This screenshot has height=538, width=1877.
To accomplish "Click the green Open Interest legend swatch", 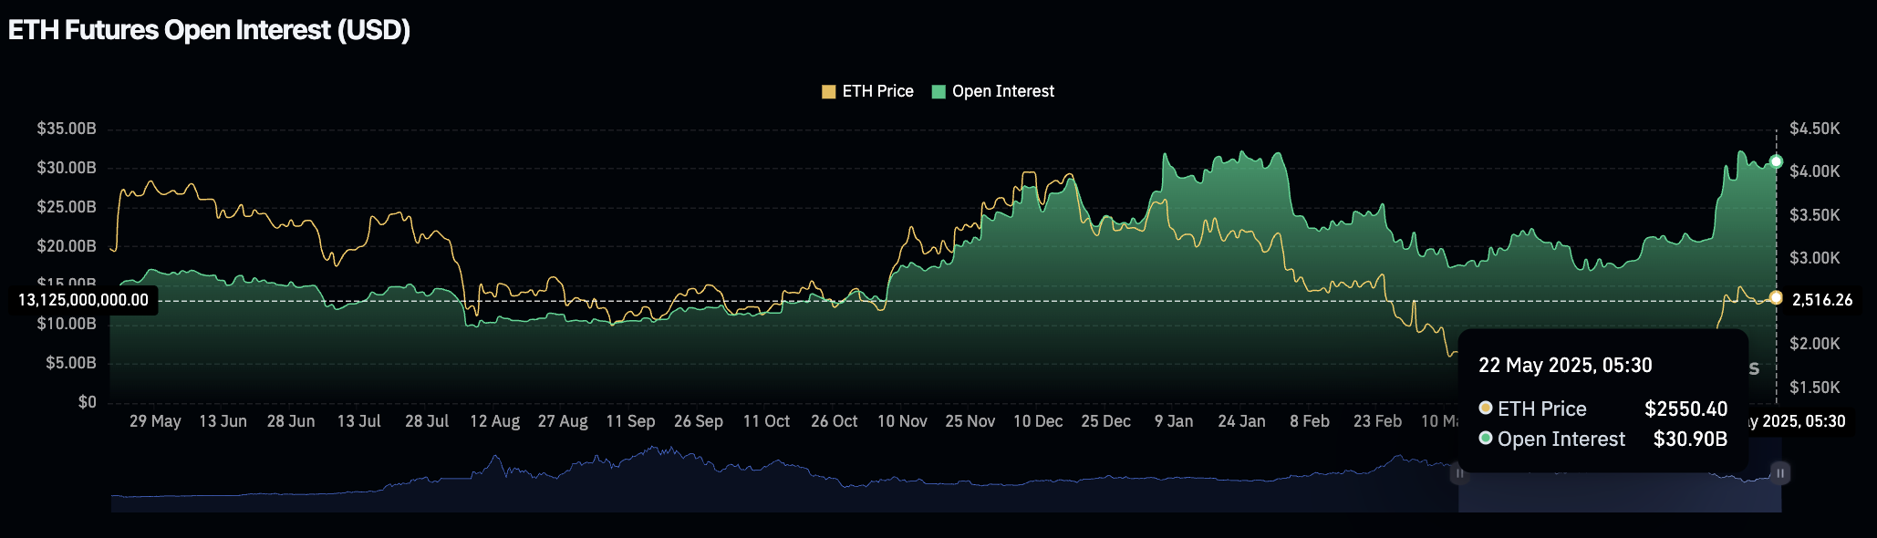I will [x=938, y=92].
